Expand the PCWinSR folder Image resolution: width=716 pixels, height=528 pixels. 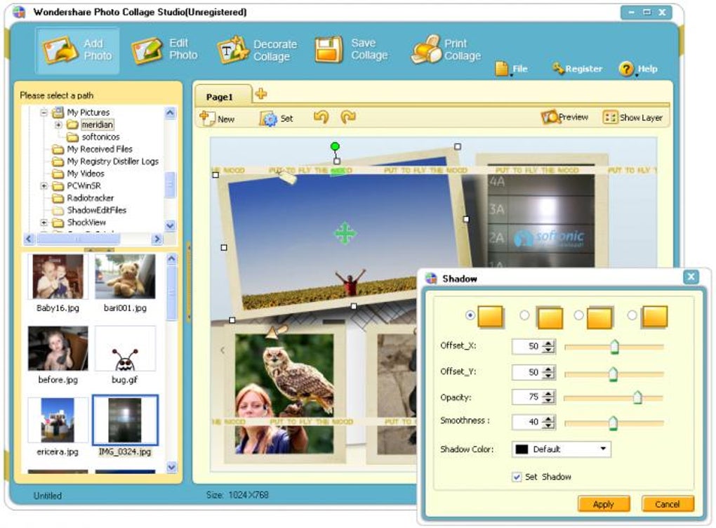(x=44, y=186)
